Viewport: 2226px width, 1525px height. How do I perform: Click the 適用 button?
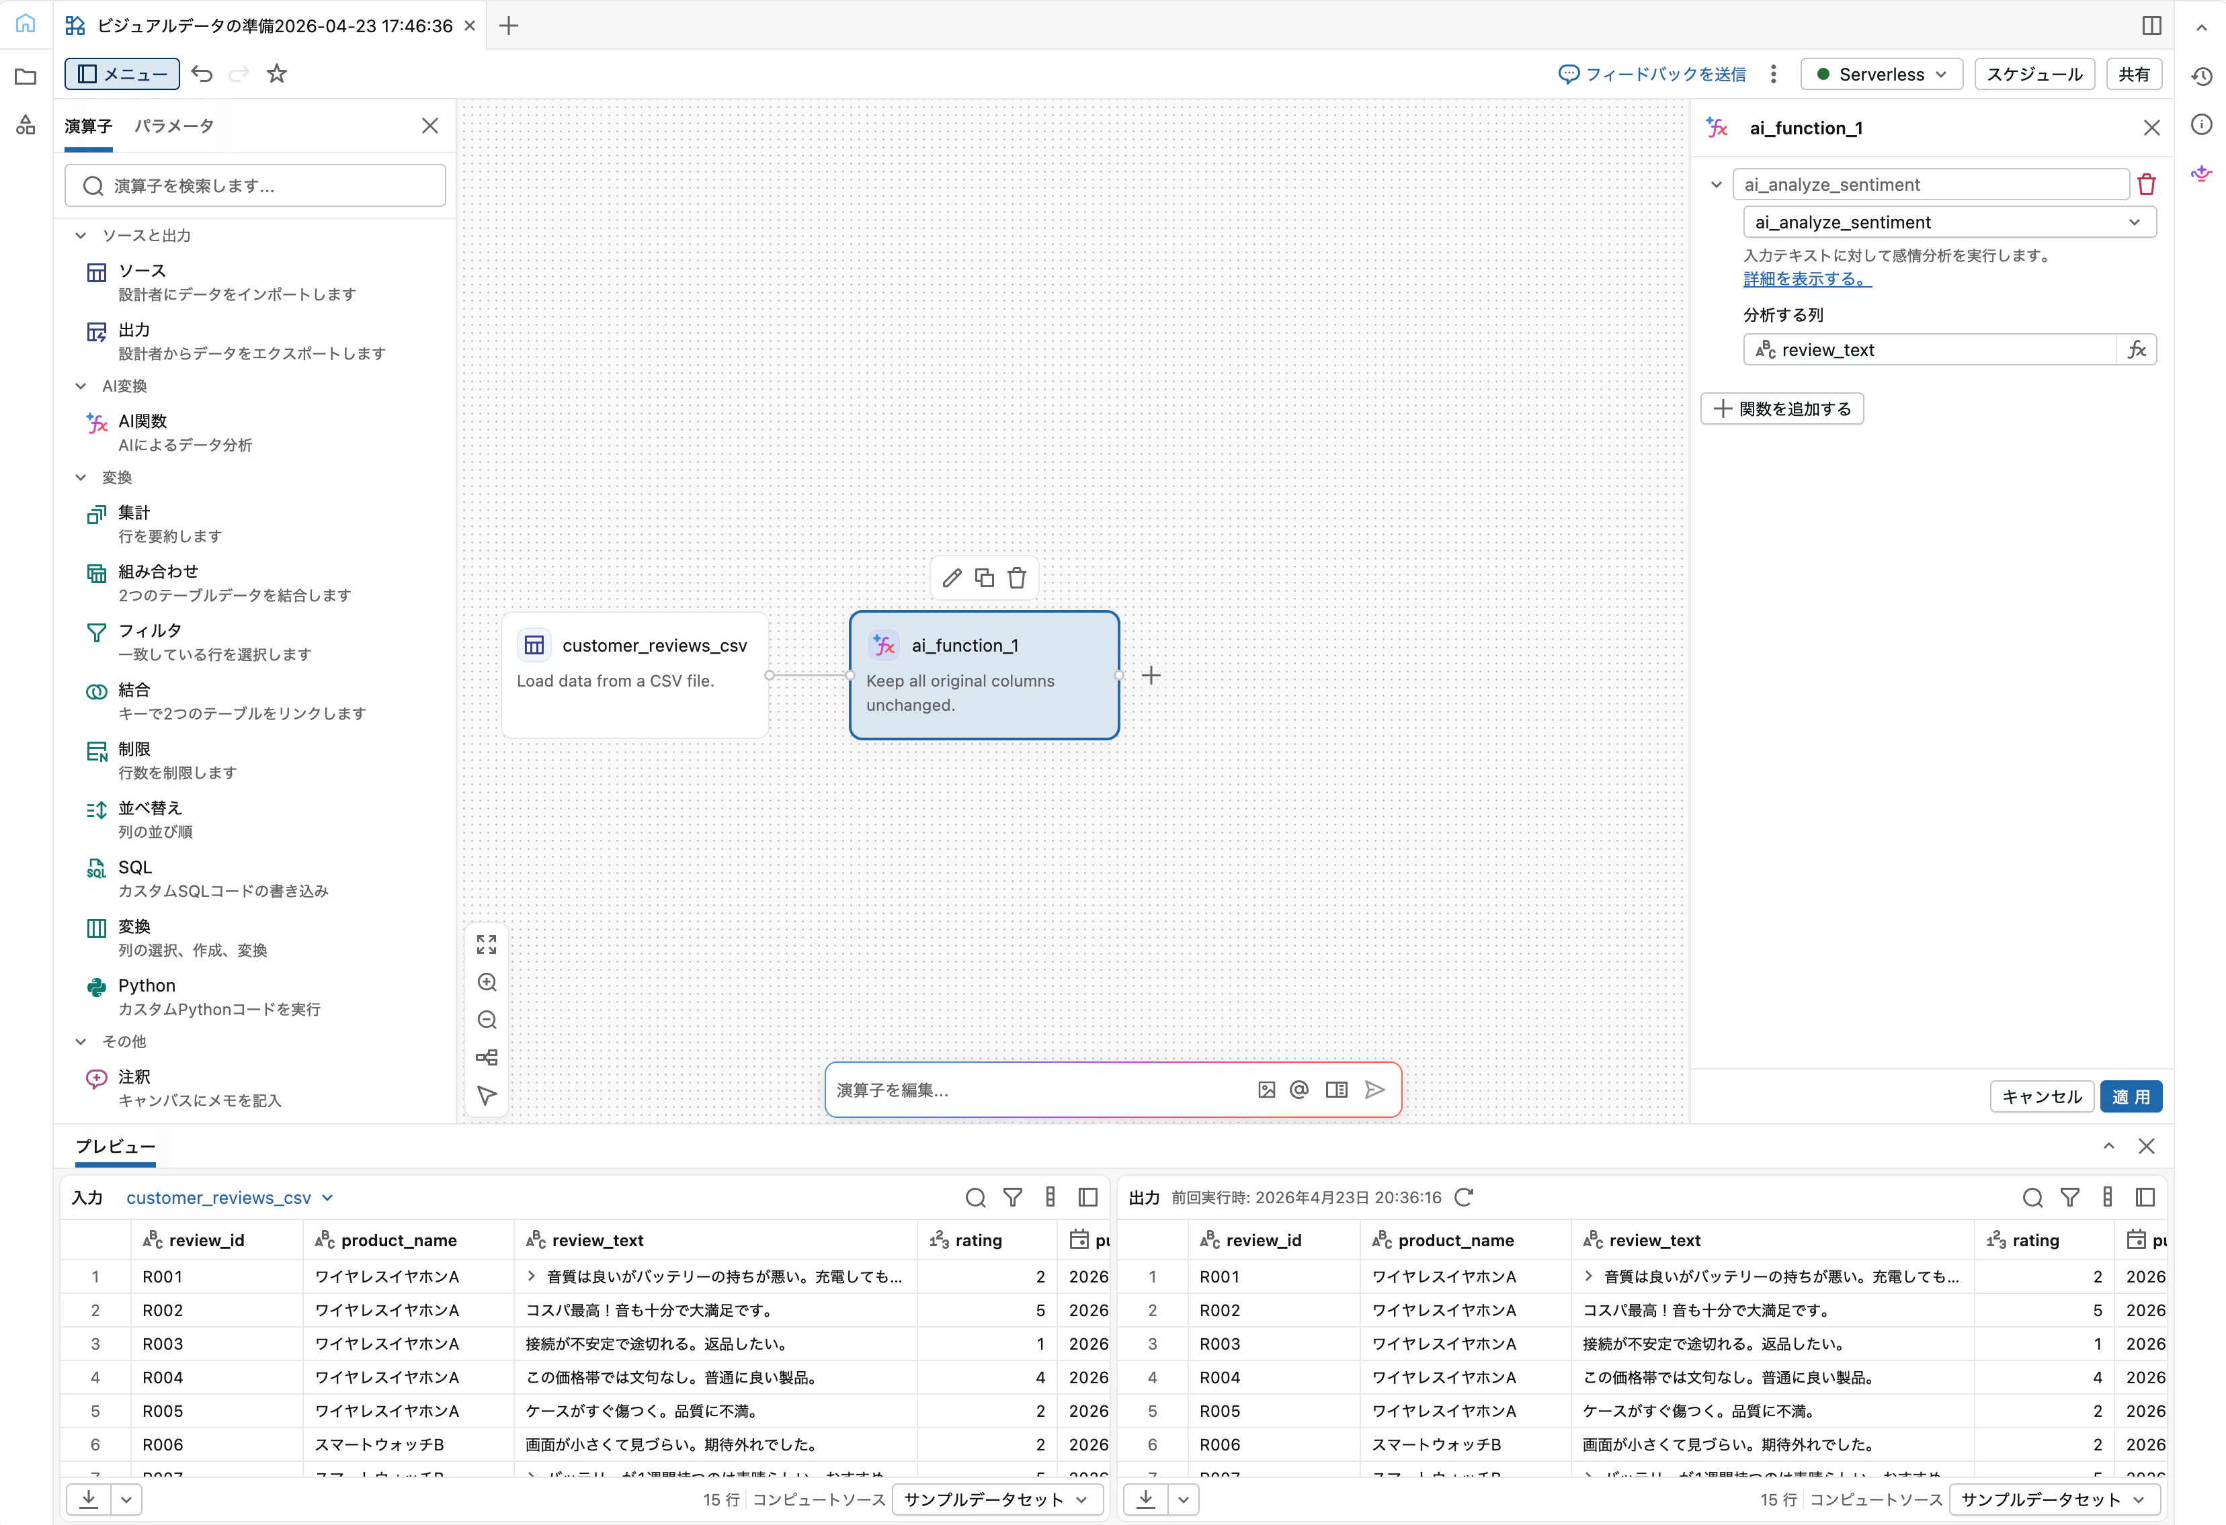tap(2131, 1096)
